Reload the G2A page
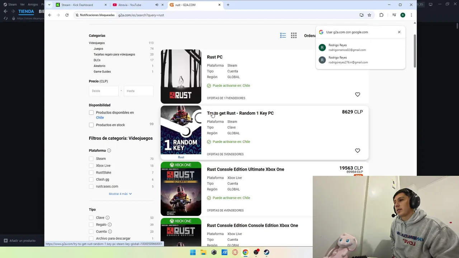This screenshot has width=459, height=258. click(67, 15)
